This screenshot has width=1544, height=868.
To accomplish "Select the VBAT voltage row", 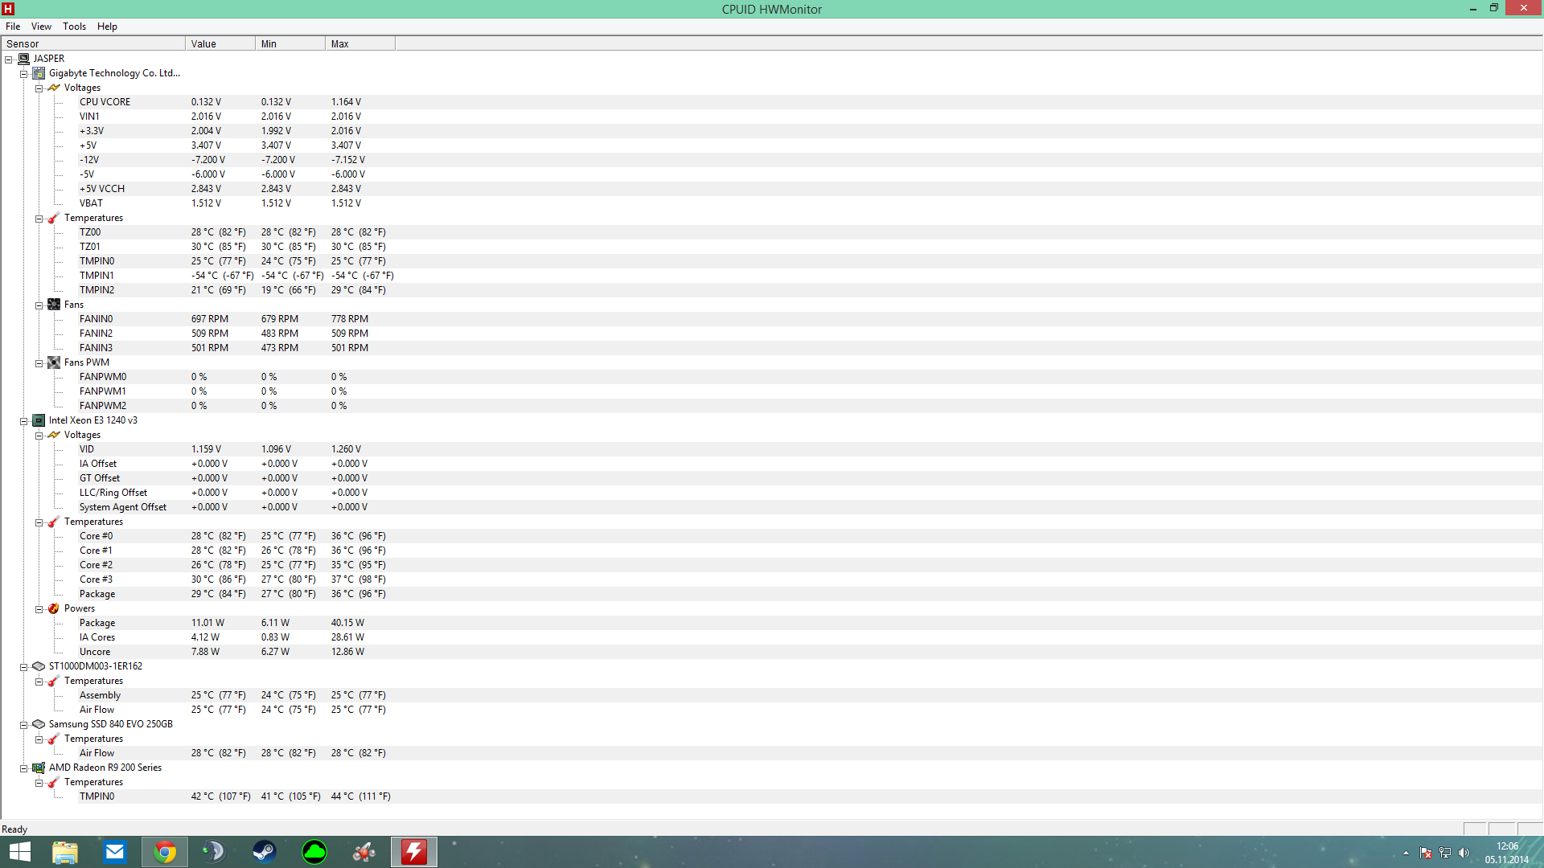I will [771, 203].
